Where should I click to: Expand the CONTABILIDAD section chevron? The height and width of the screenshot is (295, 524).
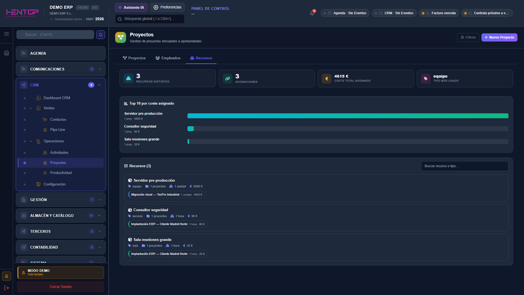click(x=100, y=247)
